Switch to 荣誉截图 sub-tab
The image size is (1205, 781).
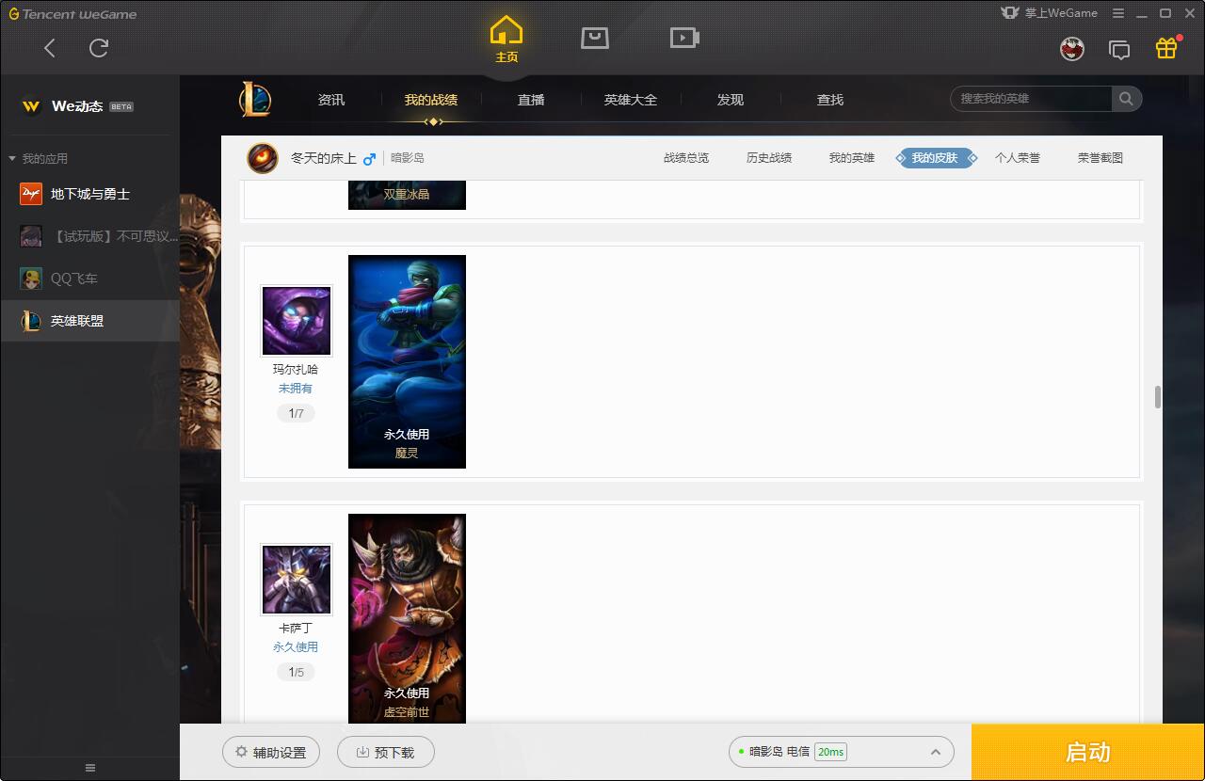1101,158
